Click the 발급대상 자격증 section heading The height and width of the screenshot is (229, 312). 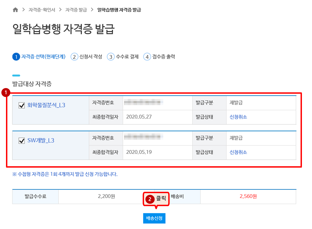click(x=32, y=84)
